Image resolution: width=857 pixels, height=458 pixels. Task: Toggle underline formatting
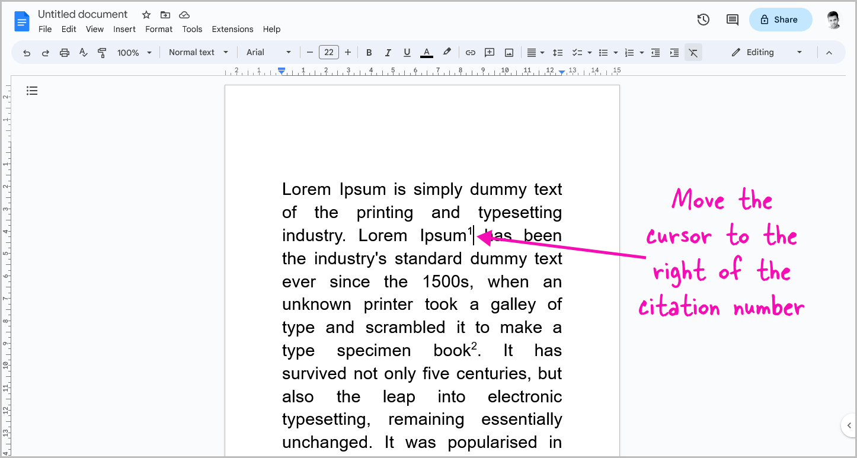tap(407, 52)
